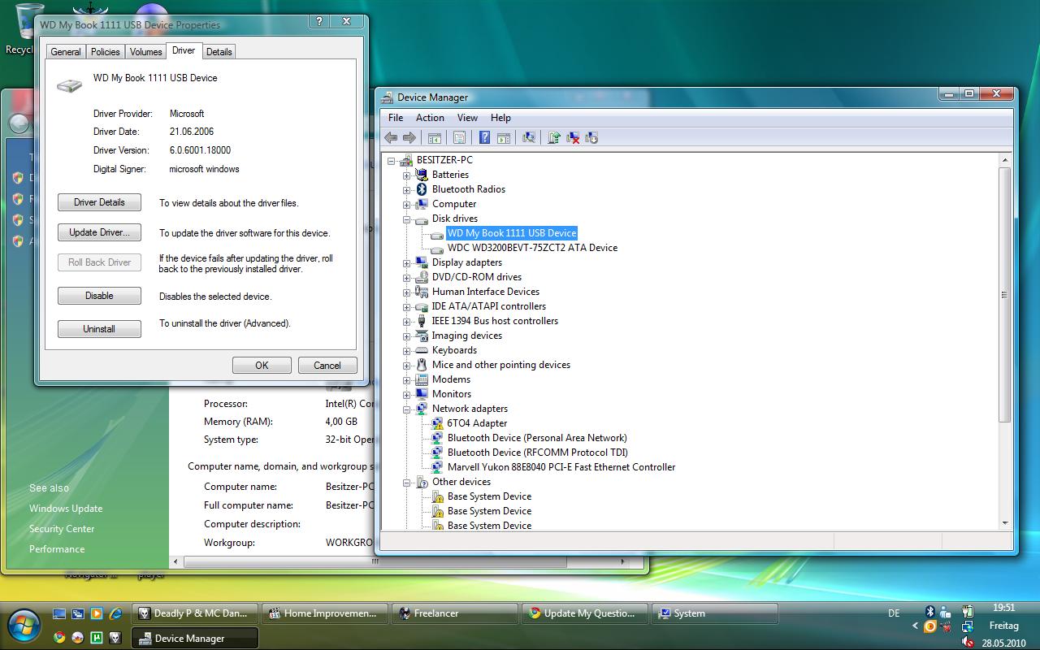Expand the Modems node
Viewport: 1040px width, 650px height.
(x=406, y=379)
